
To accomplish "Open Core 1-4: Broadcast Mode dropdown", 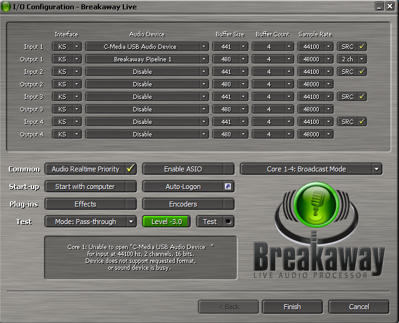I will [311, 169].
